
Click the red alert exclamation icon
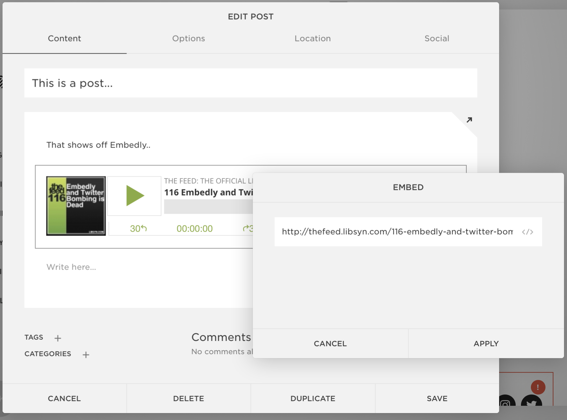[538, 387]
